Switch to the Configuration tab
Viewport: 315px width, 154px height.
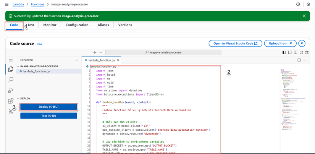77,25
